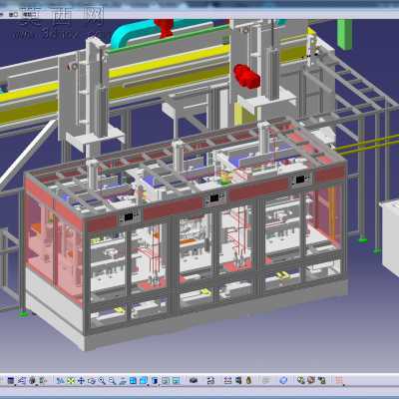Select the red motor on the right gantry column
399x399 pixels.
click(x=246, y=76)
